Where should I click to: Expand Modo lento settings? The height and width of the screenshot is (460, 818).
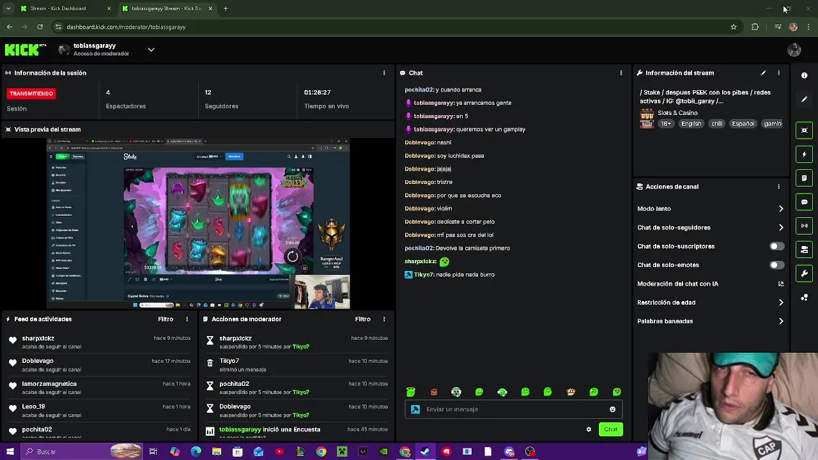(x=711, y=209)
